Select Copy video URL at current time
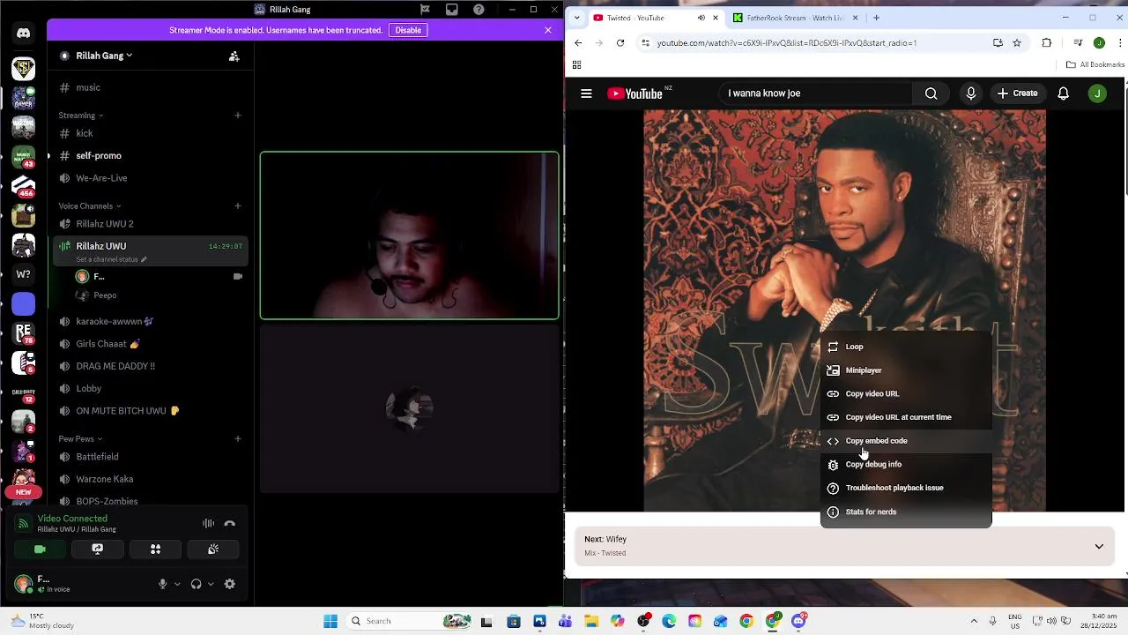 [906, 417]
